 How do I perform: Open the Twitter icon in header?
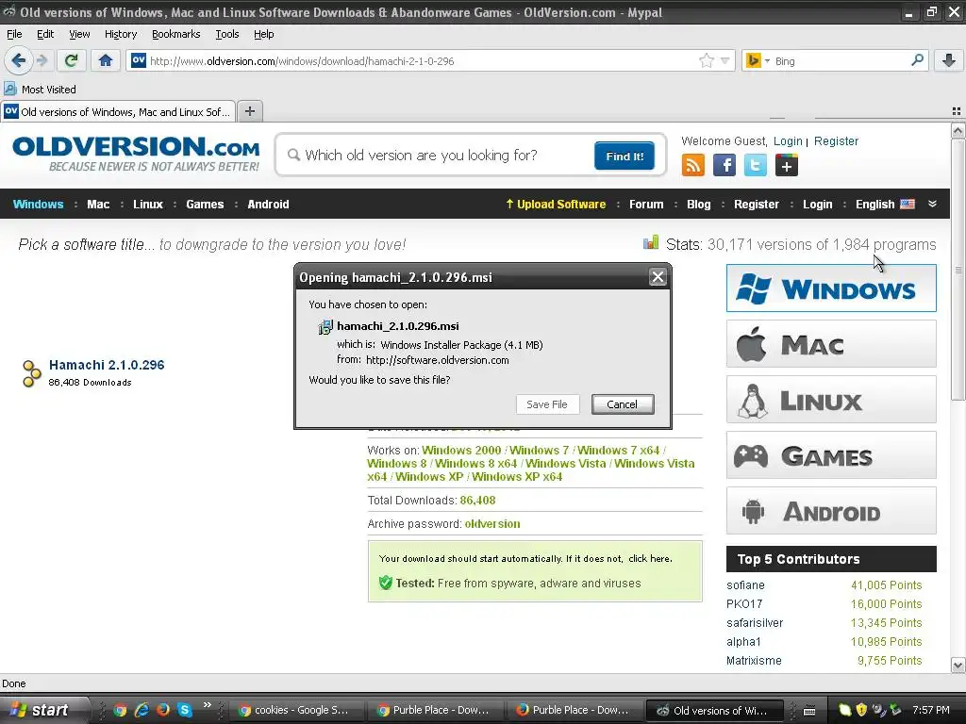756,165
